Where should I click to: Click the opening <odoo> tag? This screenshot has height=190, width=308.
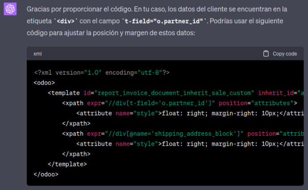[44, 83]
